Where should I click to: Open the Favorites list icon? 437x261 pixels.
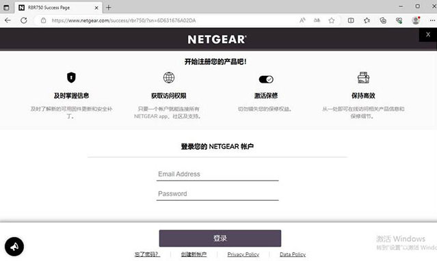pyautogui.click(x=367, y=20)
